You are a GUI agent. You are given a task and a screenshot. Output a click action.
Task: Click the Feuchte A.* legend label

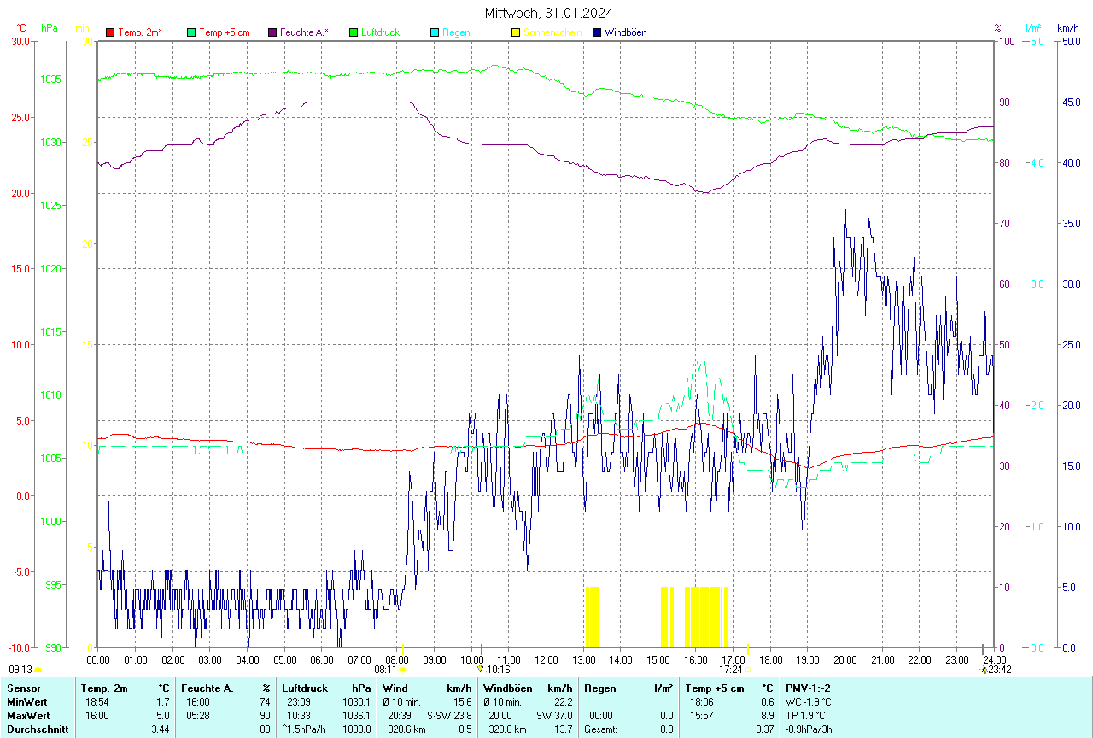coord(304,32)
